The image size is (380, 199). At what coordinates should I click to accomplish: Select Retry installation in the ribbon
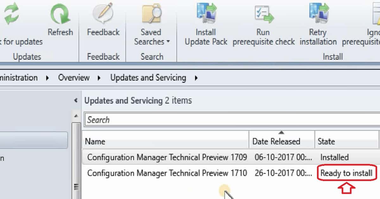(x=318, y=25)
